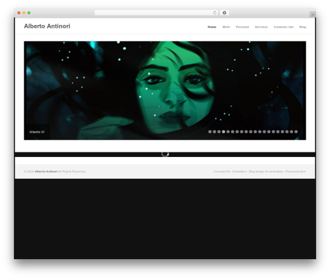Select the first slideshow pagination dot
The height and width of the screenshot is (279, 330).
(210, 132)
